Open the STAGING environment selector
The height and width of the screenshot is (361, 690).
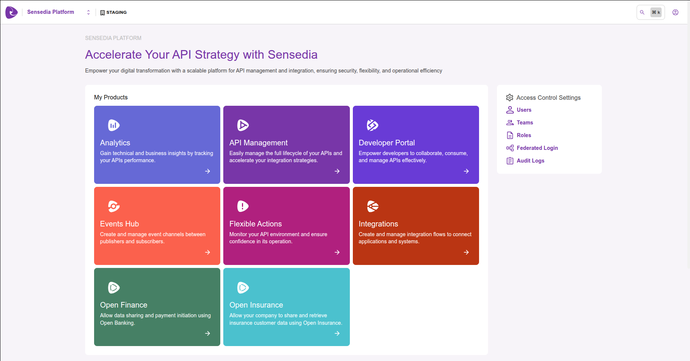(114, 12)
